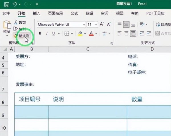The image size is (171, 136).
Task: Open the 字体 dialog launcher
Action: (x=112, y=43)
